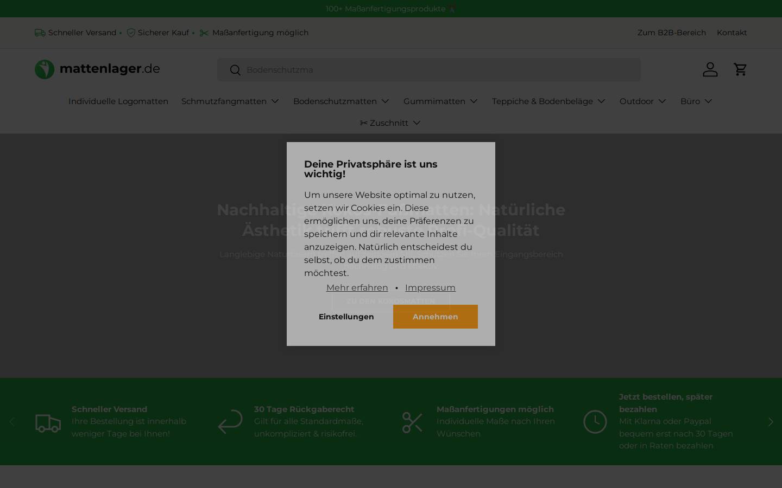
Task: Click the scissors icon beside Maßanfertigung möglich
Action: pos(204,33)
